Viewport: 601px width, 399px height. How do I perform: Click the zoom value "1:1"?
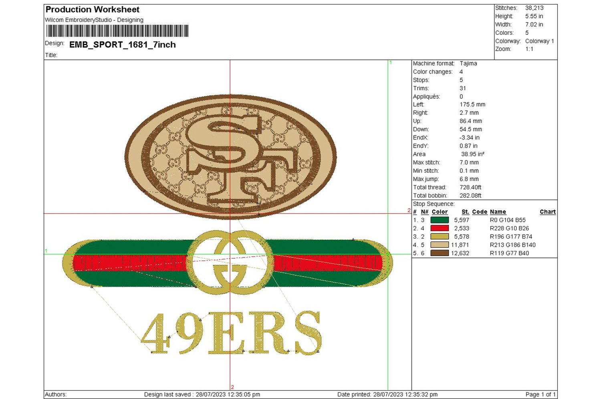coord(529,49)
